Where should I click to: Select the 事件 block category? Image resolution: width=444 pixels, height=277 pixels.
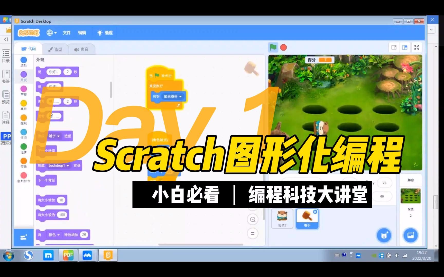24,105
